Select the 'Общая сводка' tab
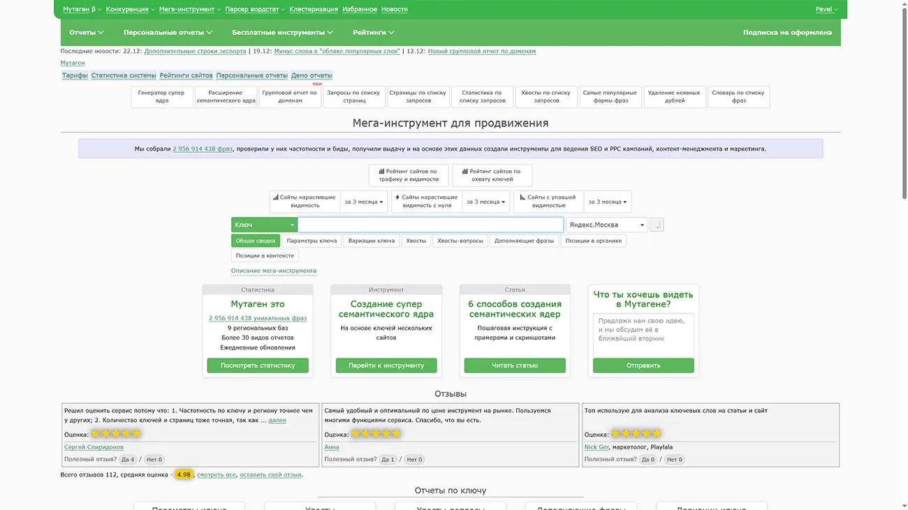This screenshot has height=510, width=908. (256, 241)
